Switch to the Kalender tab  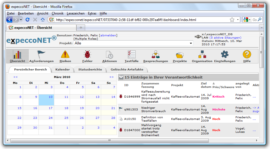(62, 69)
